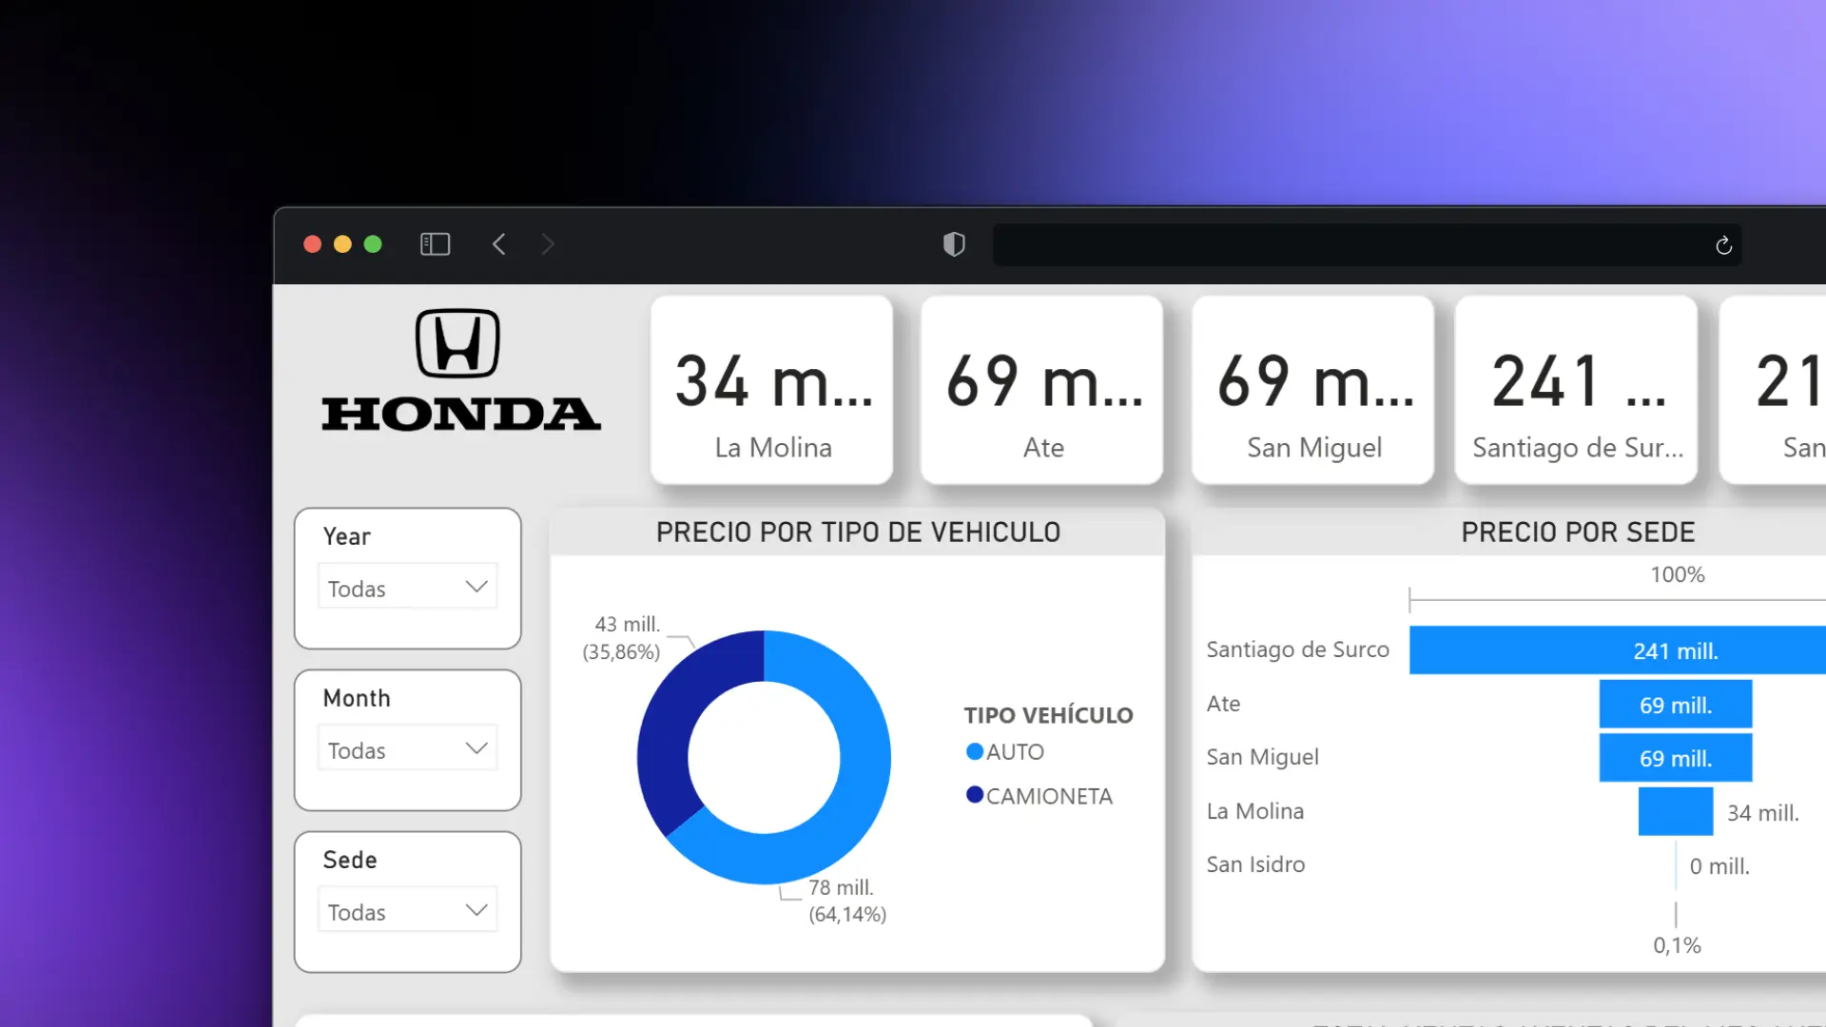Click the 'San Isidro' row label
This screenshot has width=1826, height=1027.
(x=1255, y=864)
